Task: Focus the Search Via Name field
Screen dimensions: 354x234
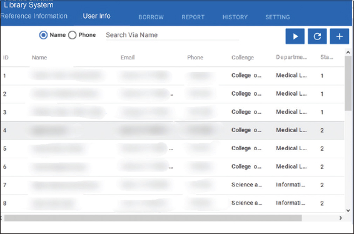Action: [x=173, y=35]
